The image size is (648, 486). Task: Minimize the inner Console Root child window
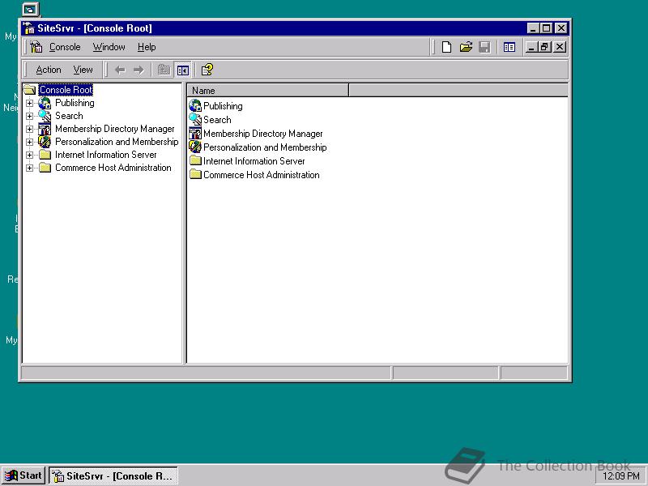[x=531, y=47]
